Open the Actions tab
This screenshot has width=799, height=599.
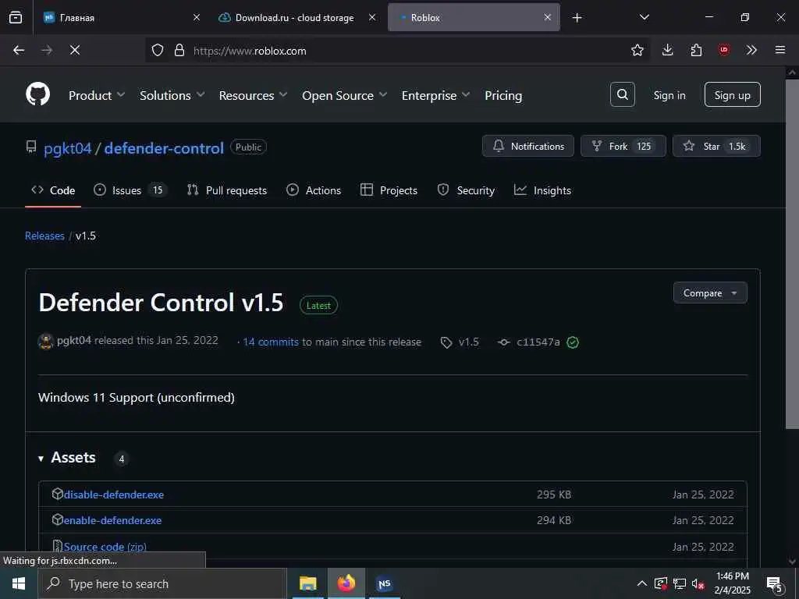pos(314,190)
